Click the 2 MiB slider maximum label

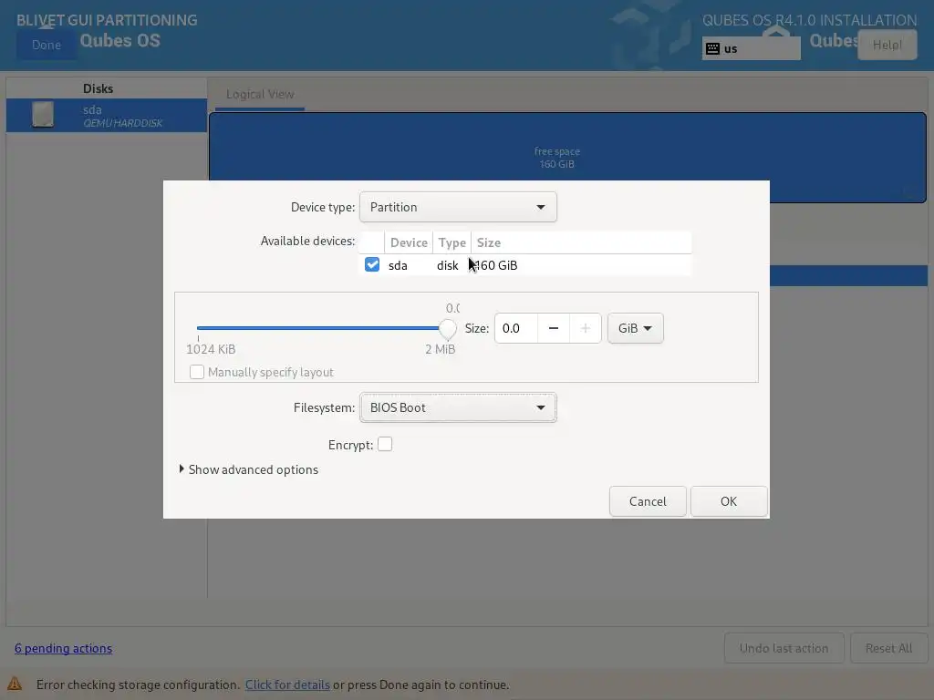[x=441, y=349]
